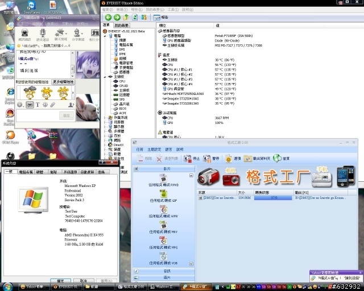Open Internet Explorer desktop icon
This screenshot has width=364, height=291.
(x=10, y=95)
